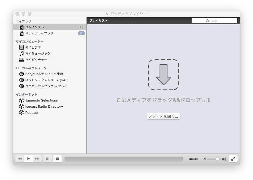Stop playback with the stop button
Image resolution: width=253 pixels, height=180 pixels.
point(47,159)
